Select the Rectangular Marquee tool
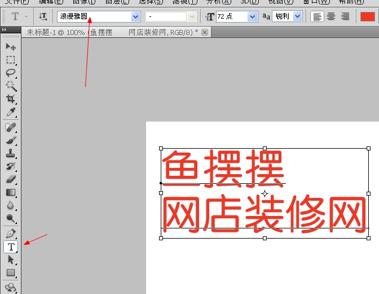The height and width of the screenshot is (294, 379). pos(11,59)
